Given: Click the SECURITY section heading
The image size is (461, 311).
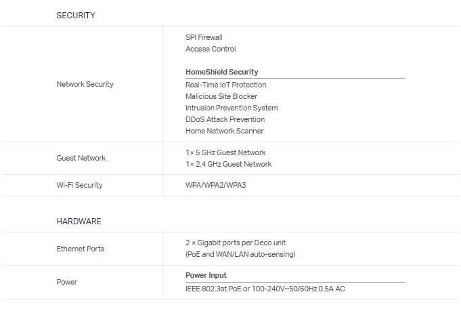Looking at the screenshot, I should [x=76, y=15].
